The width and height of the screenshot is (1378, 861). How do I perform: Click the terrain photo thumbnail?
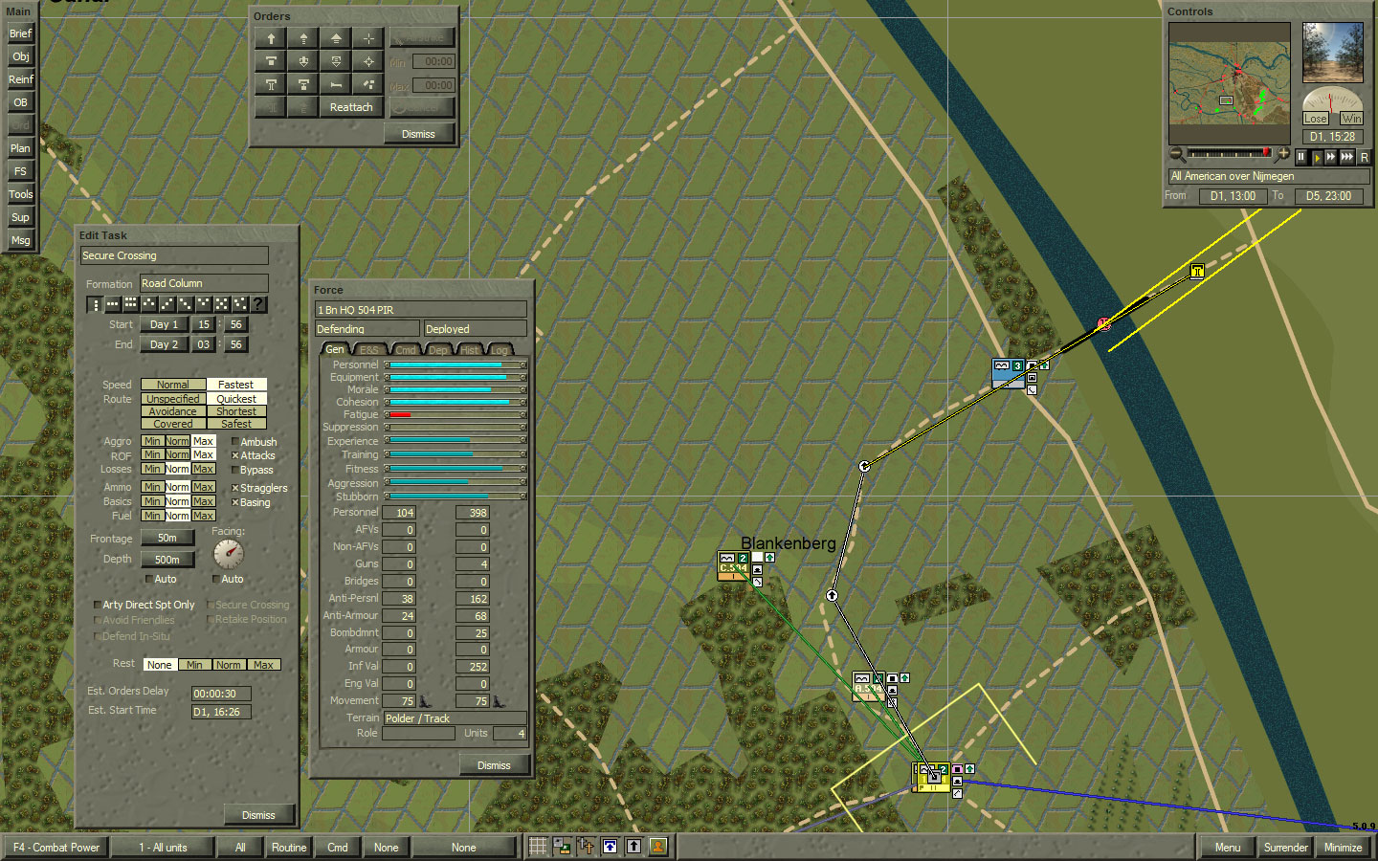(1332, 53)
